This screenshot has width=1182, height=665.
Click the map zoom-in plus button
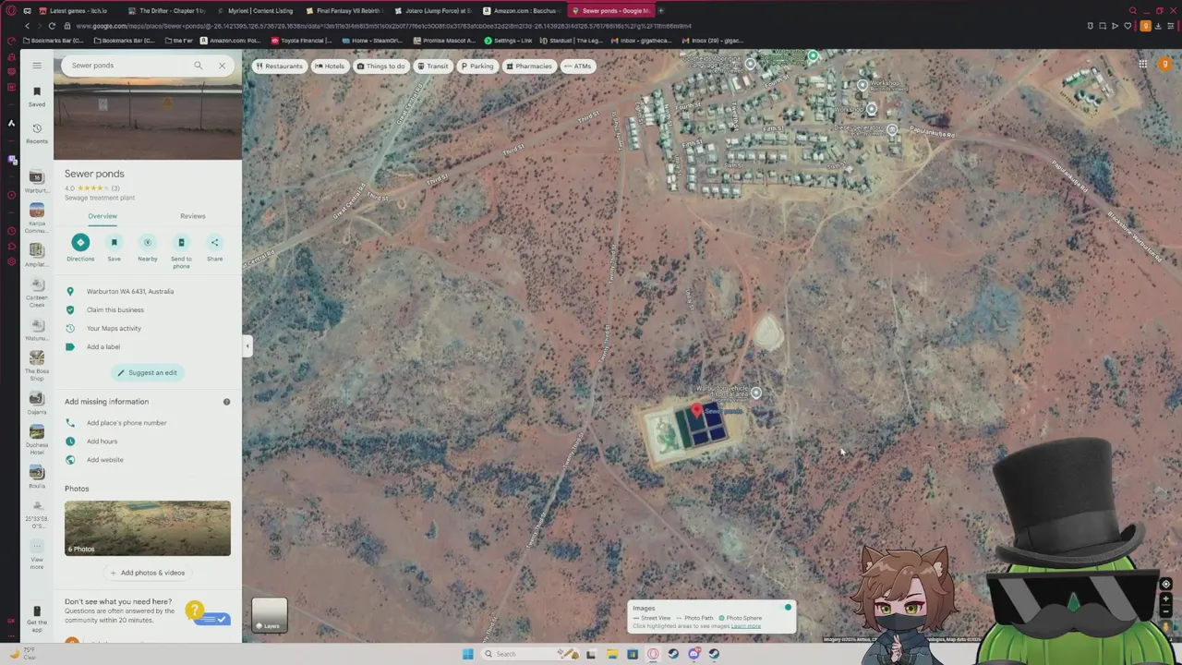tap(1165, 598)
